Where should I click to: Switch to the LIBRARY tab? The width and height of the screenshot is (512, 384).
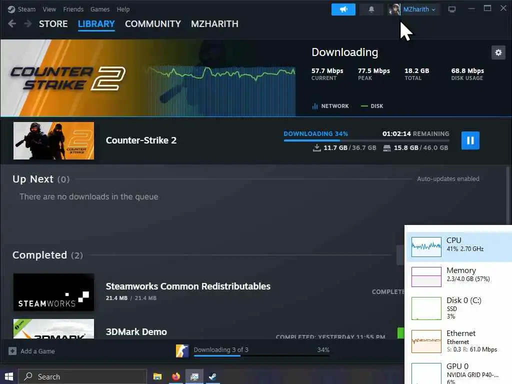[96, 24]
